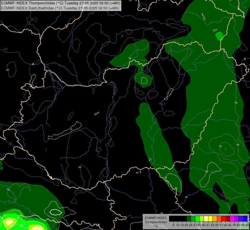Click the yellow-green 29–30 legend swatch
This screenshot has height=230, width=250.
202,218
